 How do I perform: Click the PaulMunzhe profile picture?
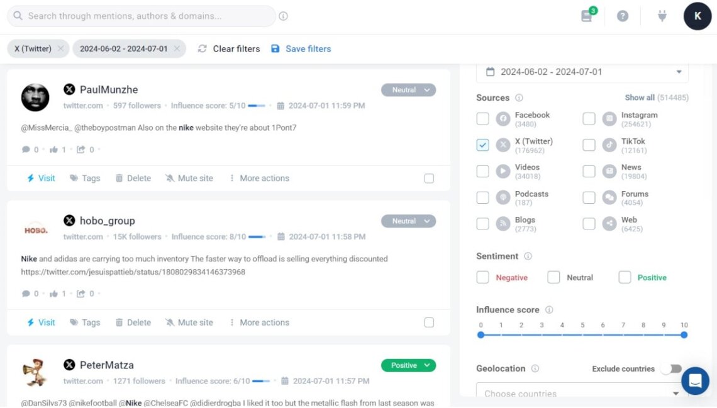click(35, 97)
